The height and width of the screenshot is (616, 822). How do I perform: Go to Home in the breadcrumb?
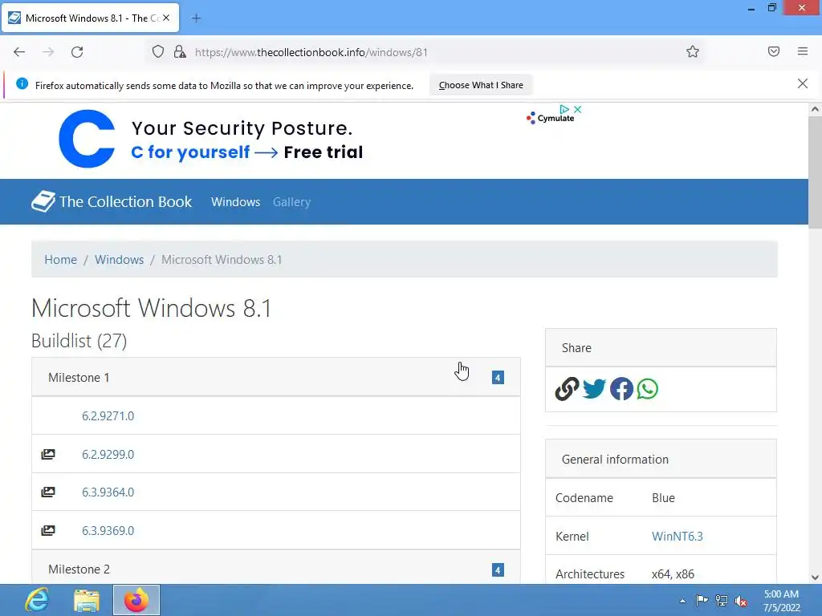[60, 260]
